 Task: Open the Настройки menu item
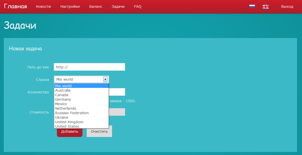pyautogui.click(x=70, y=7)
